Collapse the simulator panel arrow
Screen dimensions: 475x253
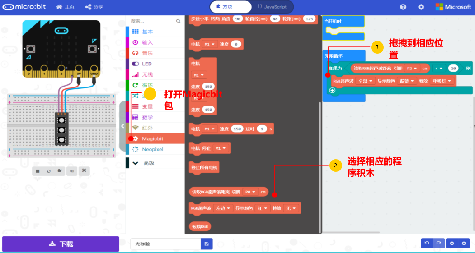coord(122,126)
